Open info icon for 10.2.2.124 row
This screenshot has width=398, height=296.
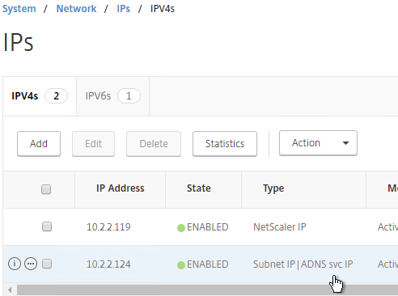click(x=15, y=264)
